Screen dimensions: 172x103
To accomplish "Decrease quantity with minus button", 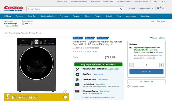I will tap(131, 65).
